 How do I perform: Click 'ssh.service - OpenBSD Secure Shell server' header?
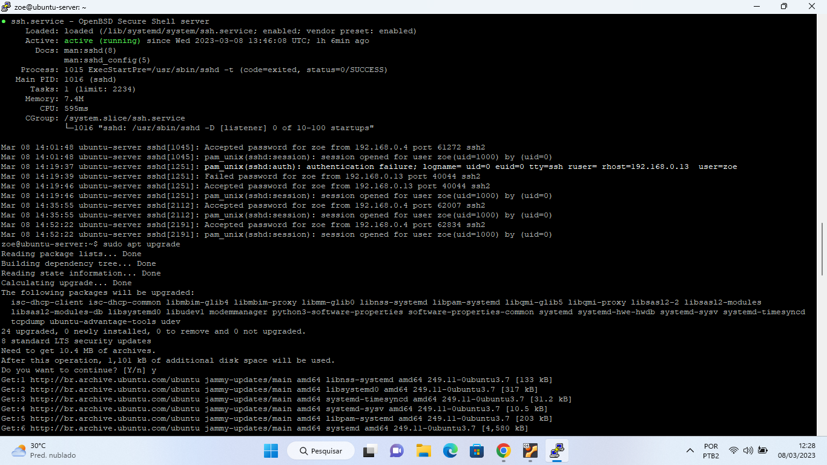tap(110, 21)
